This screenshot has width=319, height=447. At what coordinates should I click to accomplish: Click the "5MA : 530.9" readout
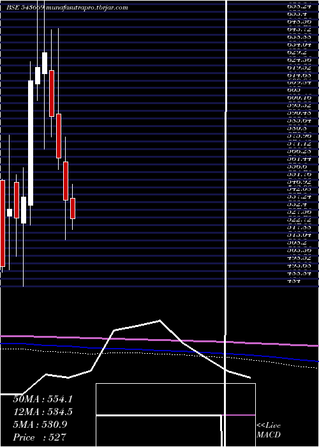pos(40,425)
